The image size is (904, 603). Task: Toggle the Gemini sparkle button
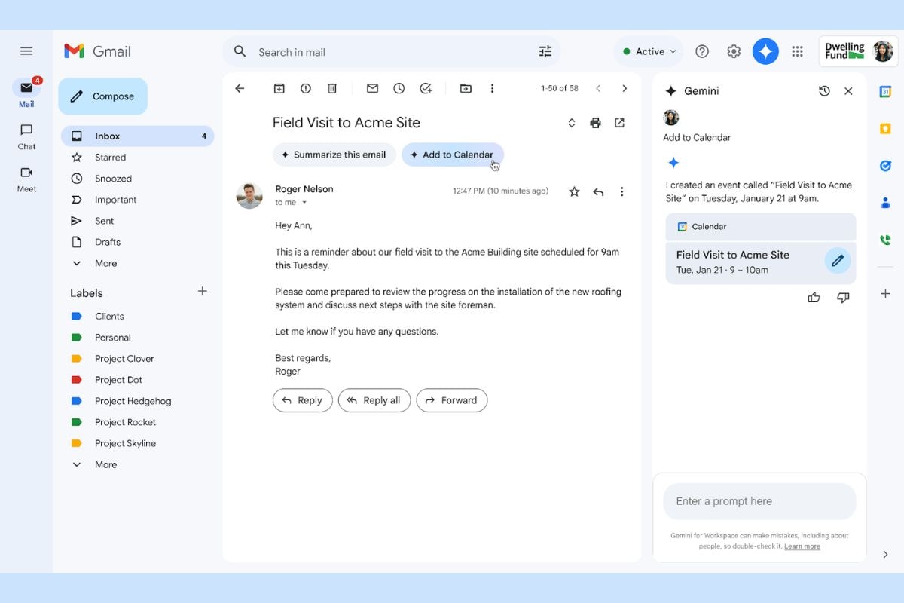coord(765,51)
